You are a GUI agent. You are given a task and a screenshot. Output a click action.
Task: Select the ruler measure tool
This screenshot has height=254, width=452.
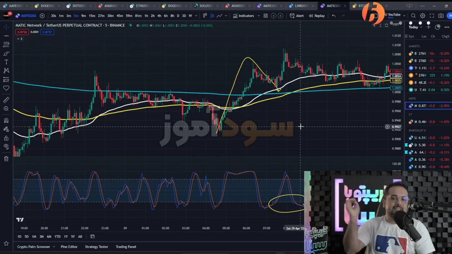coord(6,100)
